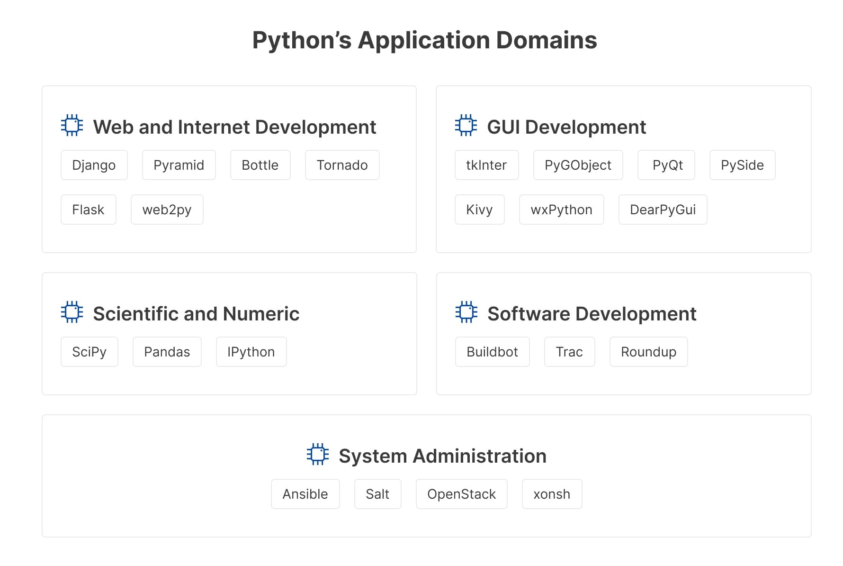This screenshot has width=843, height=566.
Task: Click chip icon beside System Administration
Action: (x=318, y=454)
